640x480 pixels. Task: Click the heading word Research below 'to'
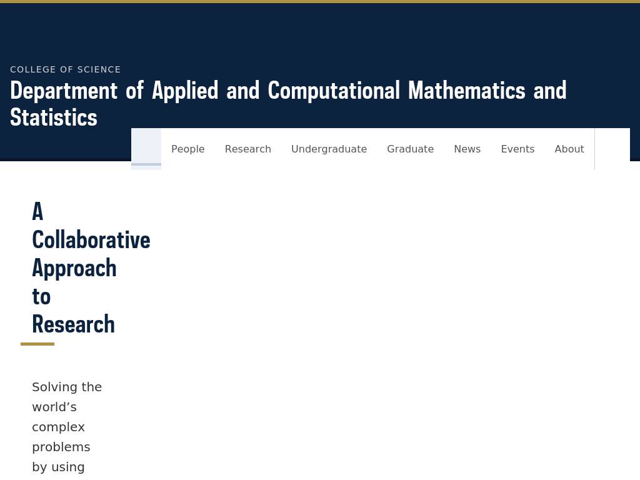(x=73, y=324)
